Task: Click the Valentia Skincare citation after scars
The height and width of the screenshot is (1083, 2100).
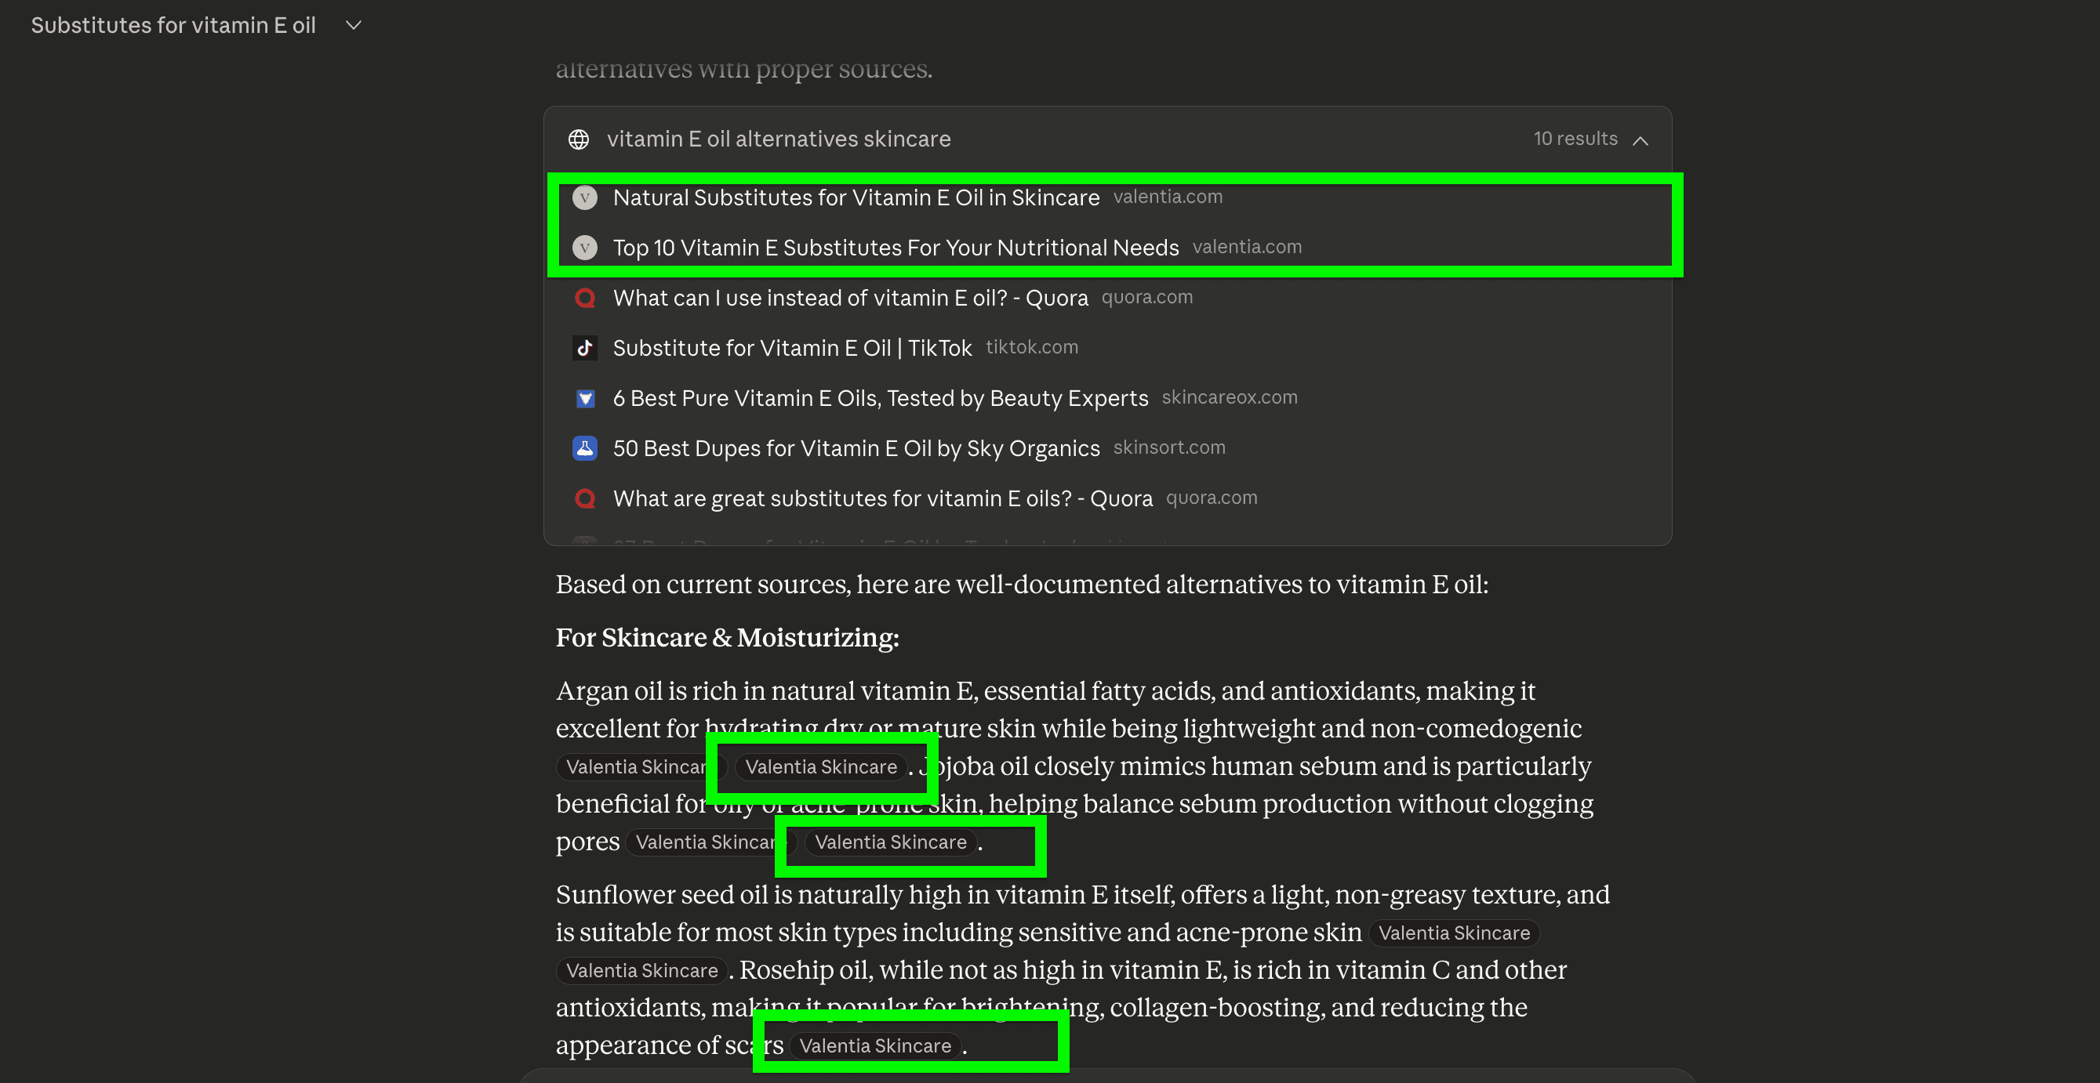Action: click(x=874, y=1045)
